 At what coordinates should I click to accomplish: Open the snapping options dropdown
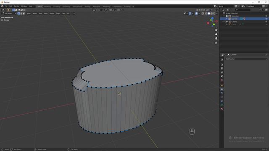(x=114, y=10)
